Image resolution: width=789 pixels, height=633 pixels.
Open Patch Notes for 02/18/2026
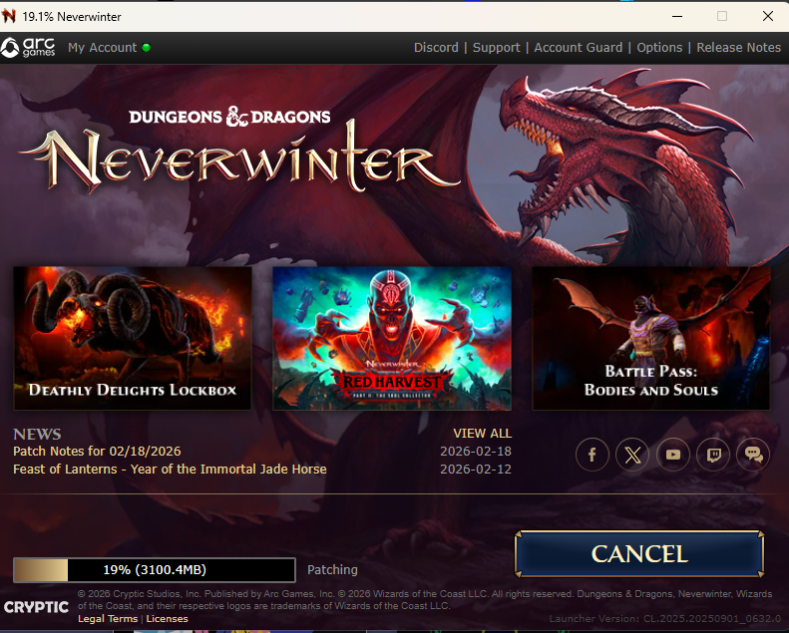(97, 452)
